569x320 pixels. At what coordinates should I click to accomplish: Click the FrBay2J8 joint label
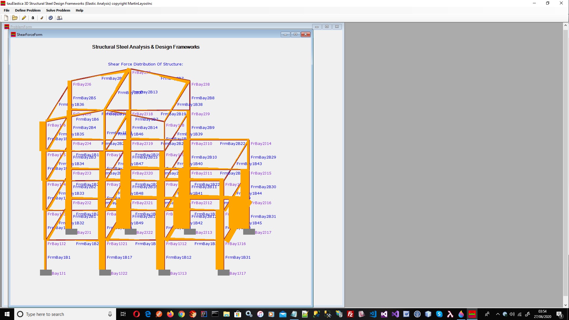[201, 84]
